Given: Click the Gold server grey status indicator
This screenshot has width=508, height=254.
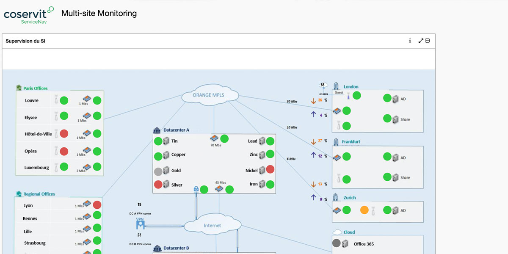Looking at the screenshot, I should point(158,171).
